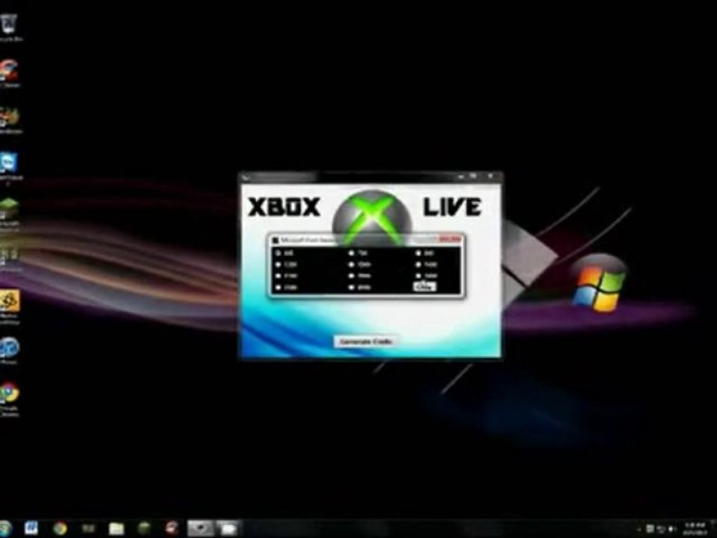Viewport: 717px width, 538px height.
Task: Open the Minecraft grass block desktop icon
Action: (x=9, y=213)
